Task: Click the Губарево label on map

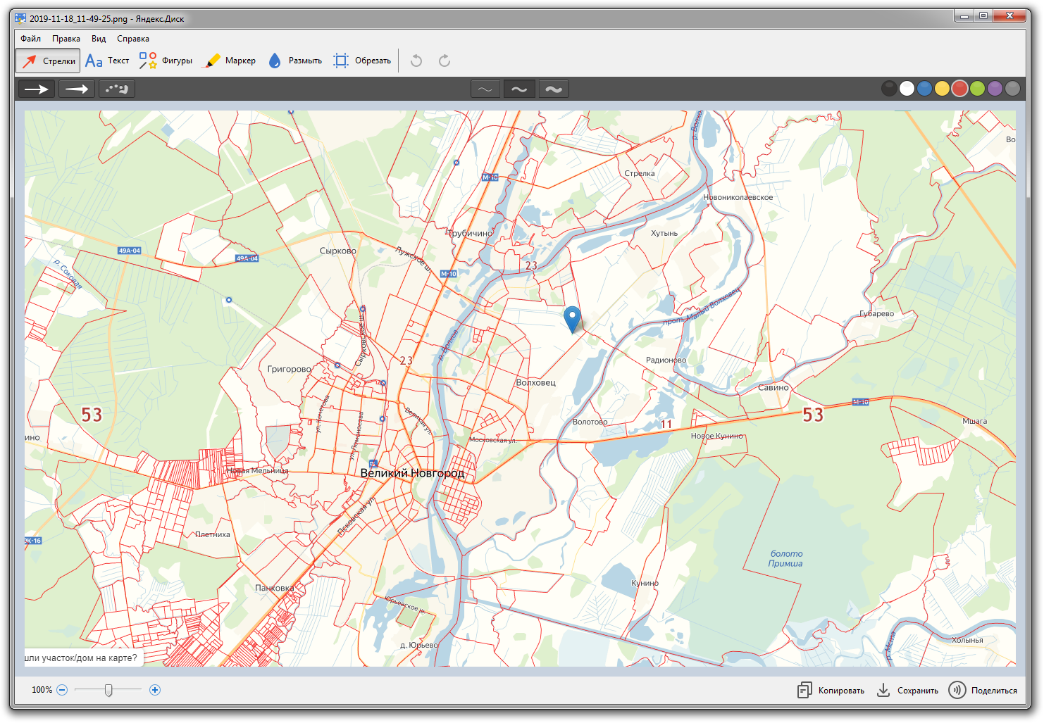Action: tap(877, 313)
